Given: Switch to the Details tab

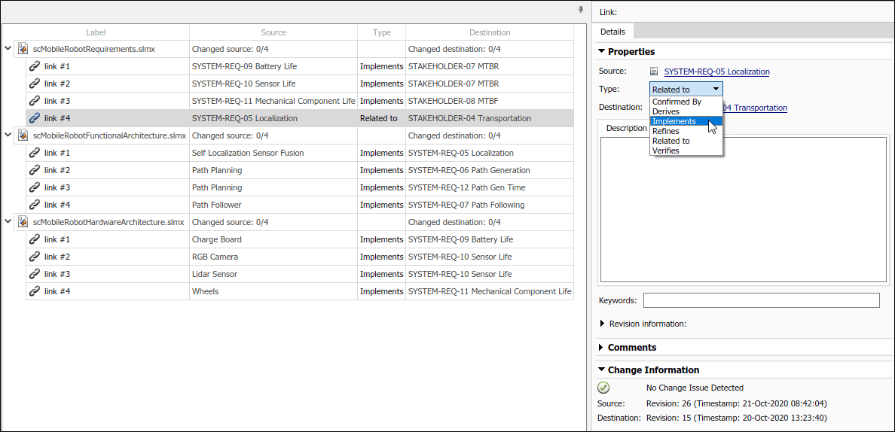Looking at the screenshot, I should pyautogui.click(x=612, y=32).
